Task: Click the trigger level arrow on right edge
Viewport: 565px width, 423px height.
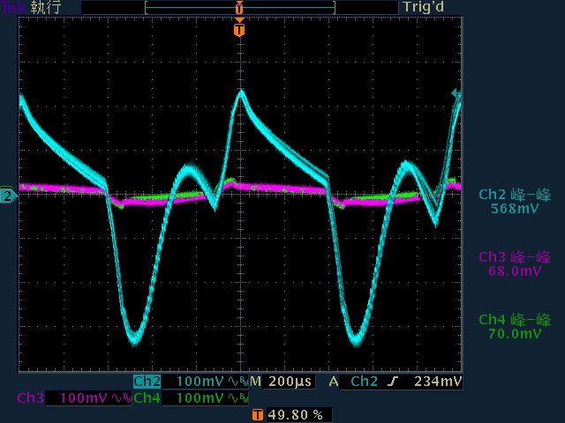Action: coord(456,93)
